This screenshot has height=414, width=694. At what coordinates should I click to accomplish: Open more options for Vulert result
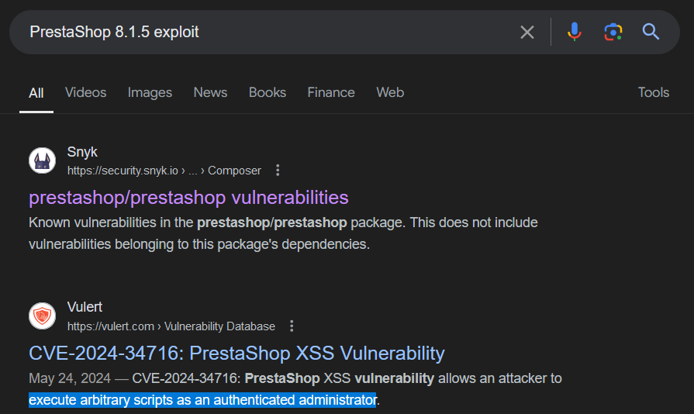[292, 326]
